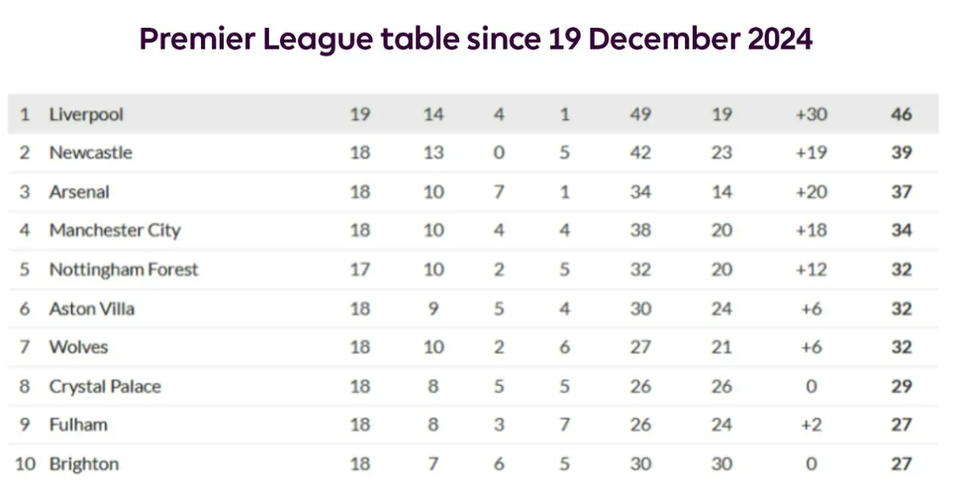The width and height of the screenshot is (955, 485).
Task: Click position number 10 beside Brighton
Action: coord(25,464)
